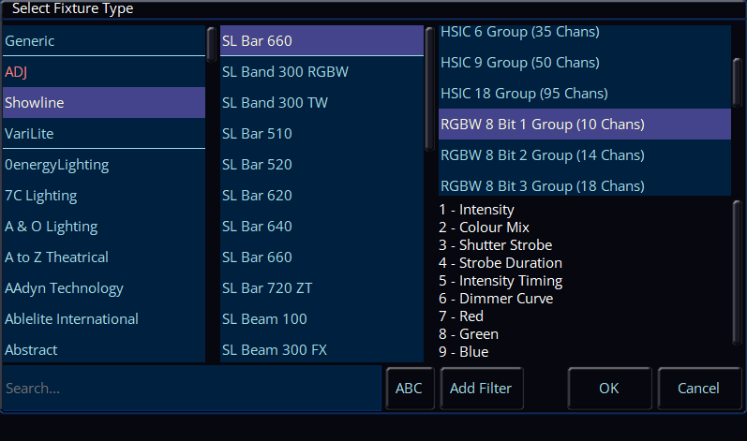Confirm selection with OK

coord(609,389)
